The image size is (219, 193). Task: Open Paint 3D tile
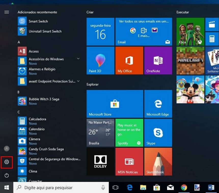(x=100, y=60)
